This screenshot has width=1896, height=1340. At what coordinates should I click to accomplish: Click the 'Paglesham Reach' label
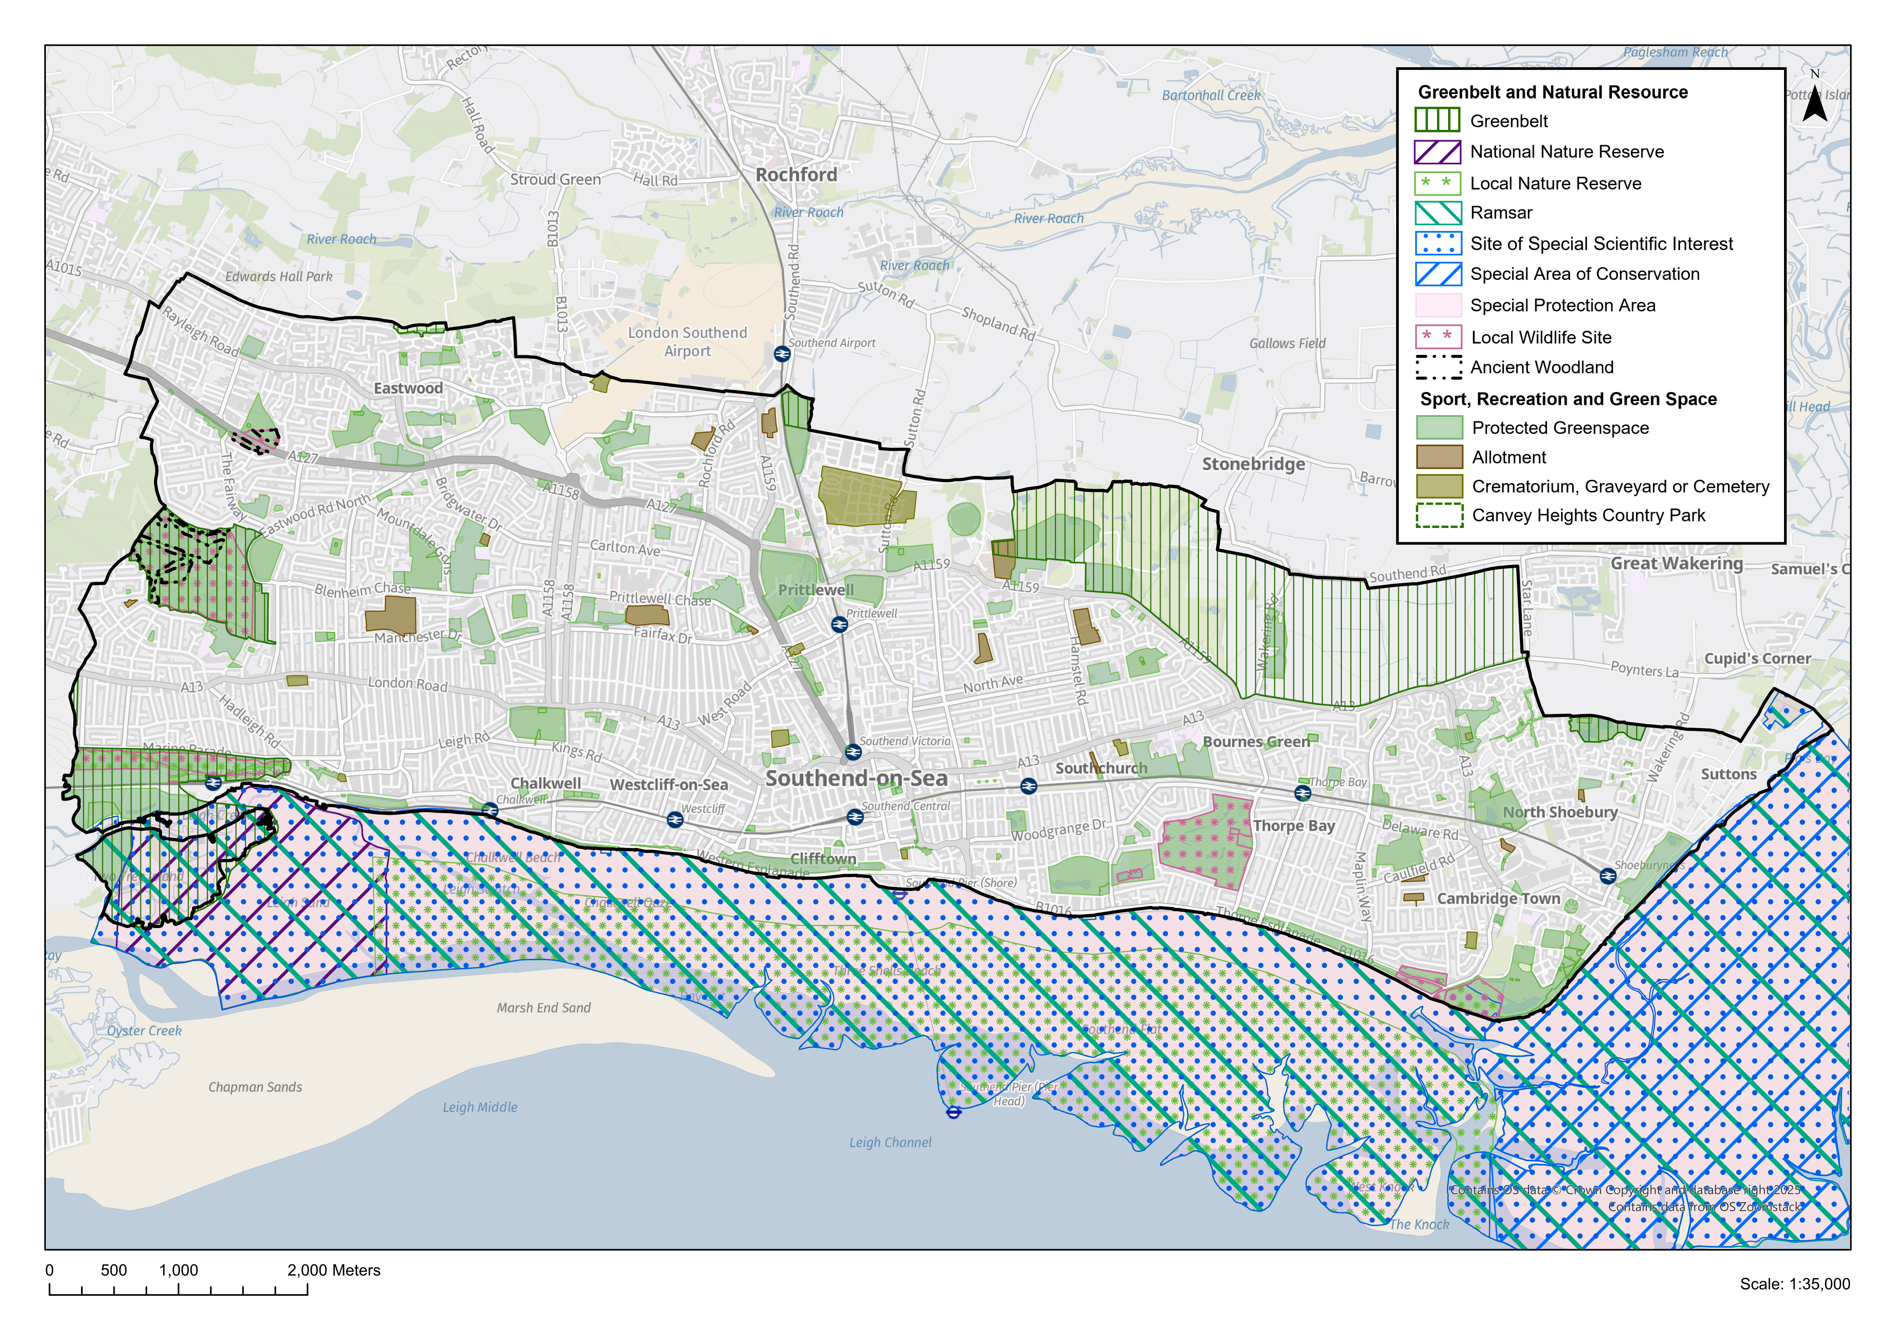coord(1675,52)
